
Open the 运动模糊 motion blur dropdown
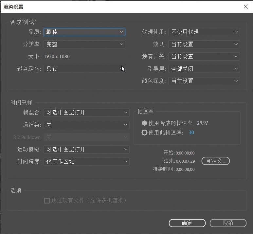[x=86, y=149]
